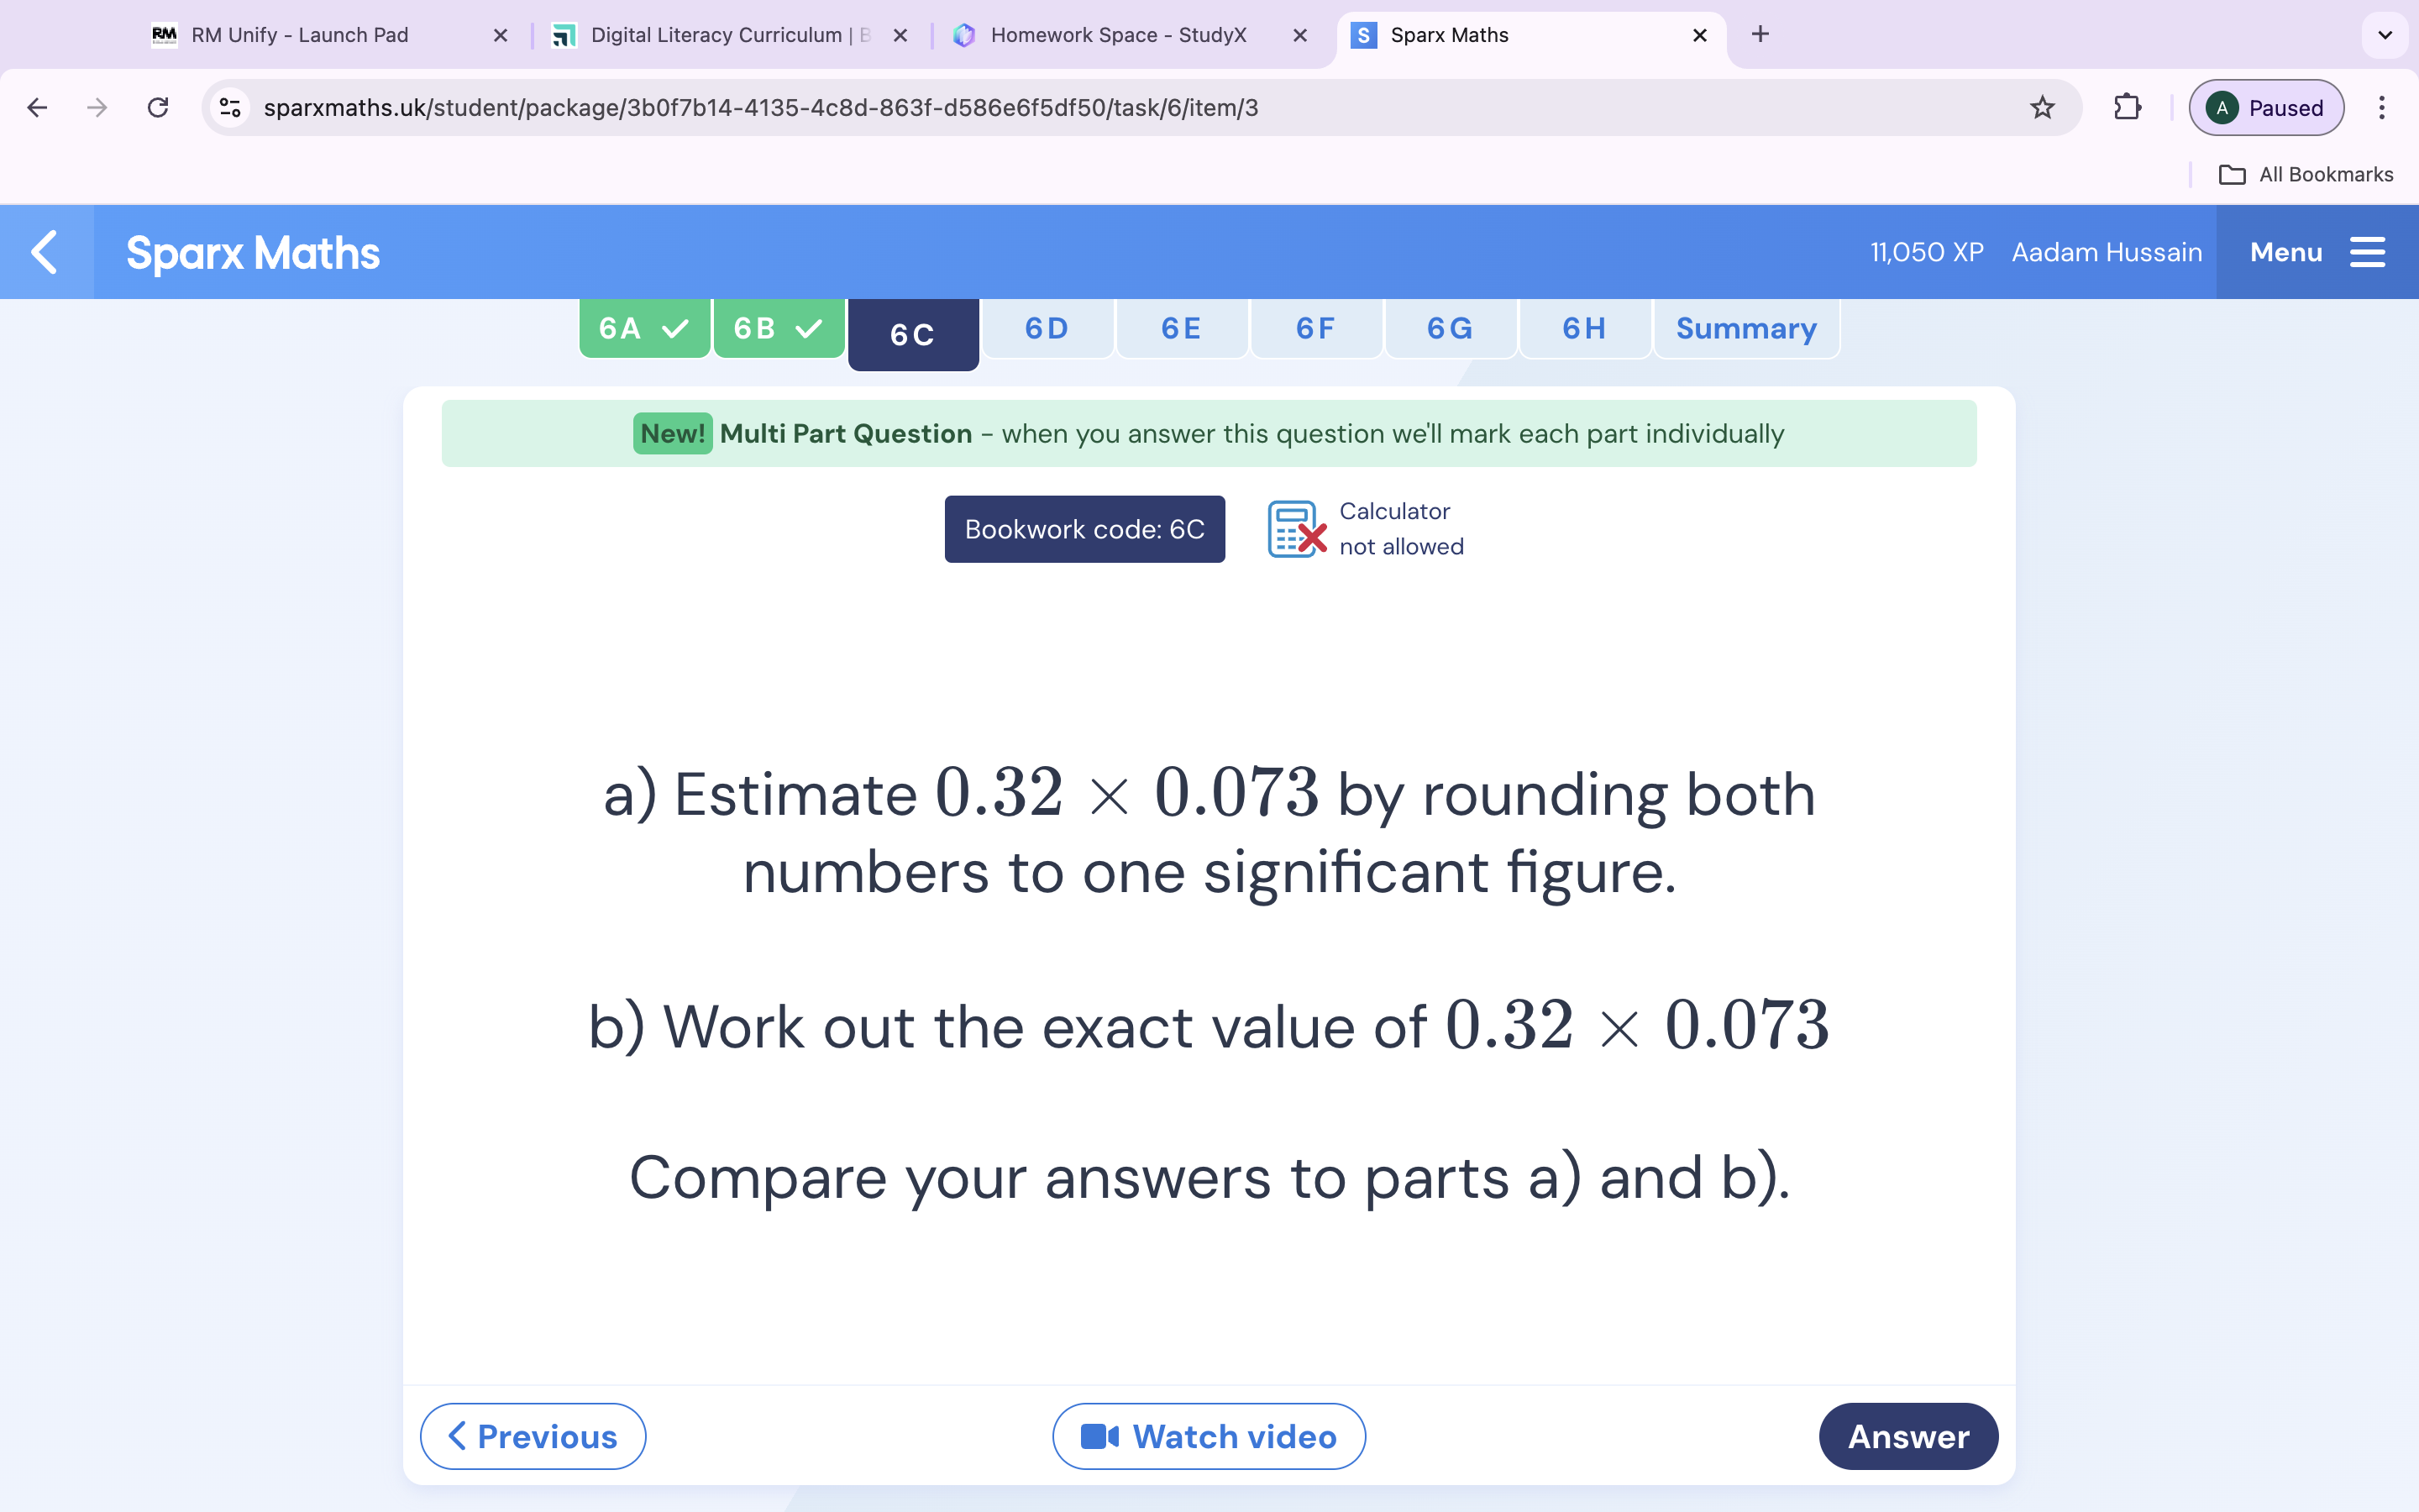Viewport: 2419px width, 1512px height.
Task: Click the 11,050 XP counter
Action: click(x=1926, y=252)
